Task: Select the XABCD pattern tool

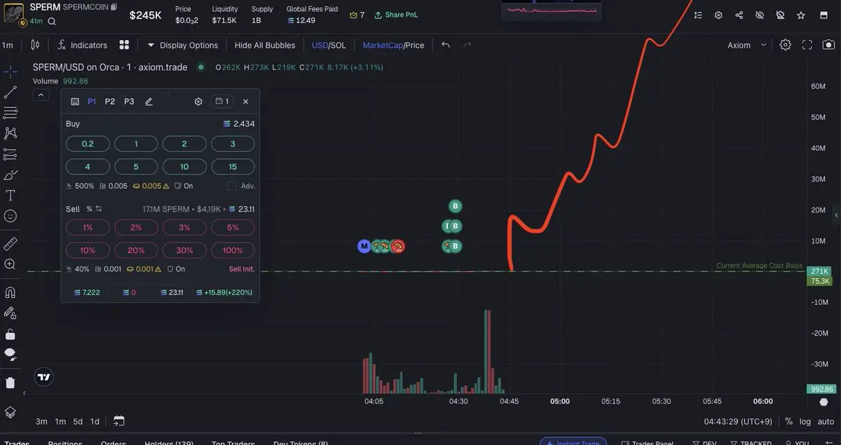Action: coord(11,132)
